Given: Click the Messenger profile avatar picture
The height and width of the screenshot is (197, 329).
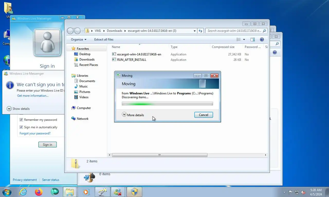Looking at the screenshot, I should point(47,42).
